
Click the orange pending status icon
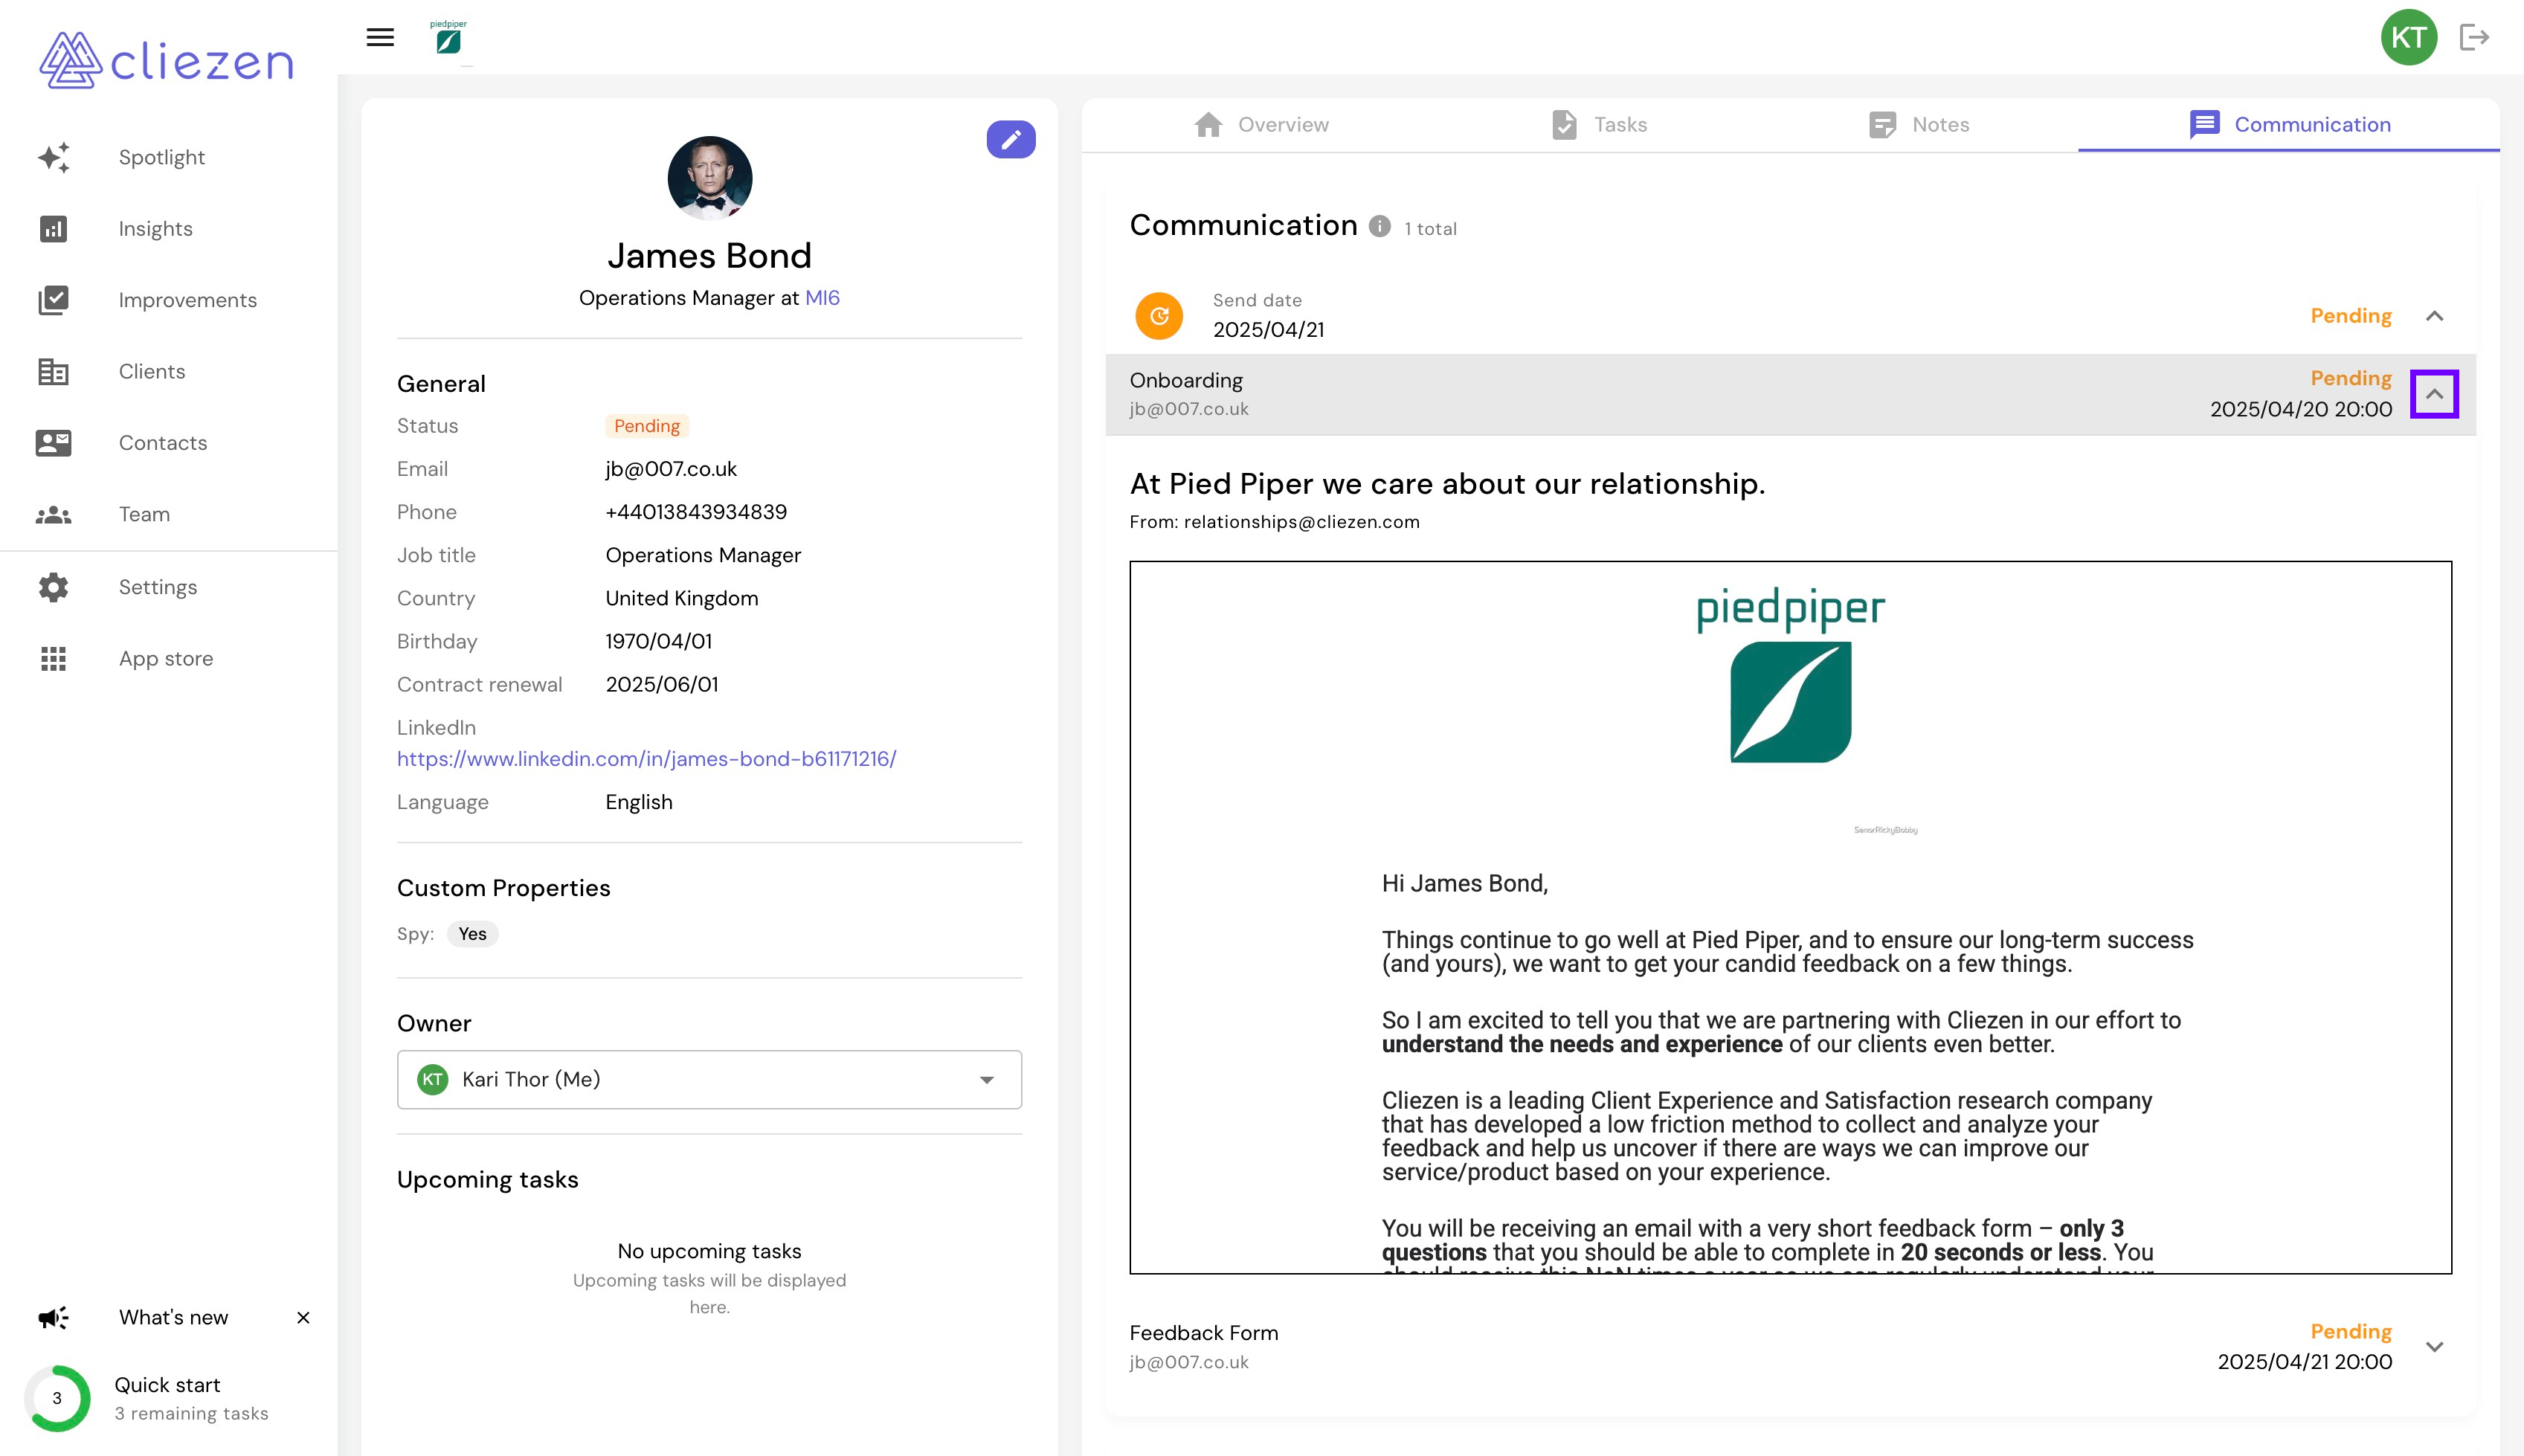[x=1159, y=316]
